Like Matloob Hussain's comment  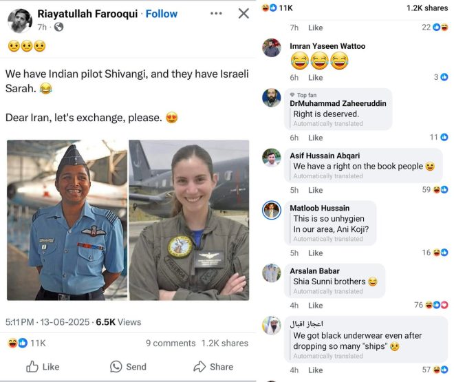(x=315, y=253)
